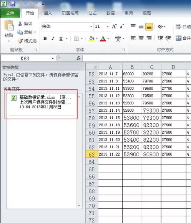The height and width of the screenshot is (223, 191).
Task: Select recovered file 基础数据记录.xlsx entry
Action: coord(42,102)
